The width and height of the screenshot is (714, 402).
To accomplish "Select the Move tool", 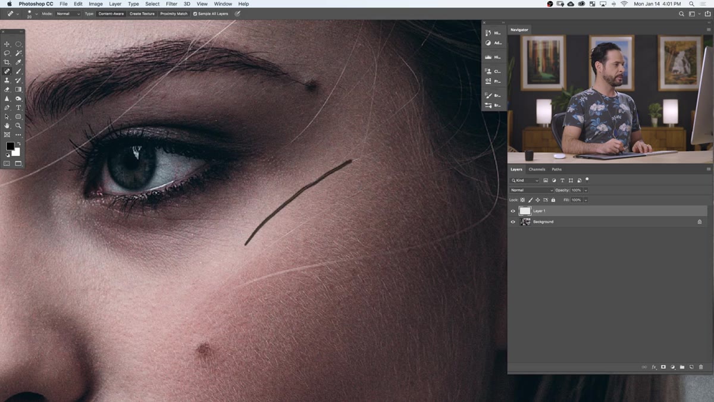I will [7, 44].
